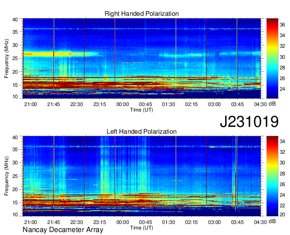Click the Nancay Decameter Array caption
Viewport: 290px width, 235px height.
[63, 230]
